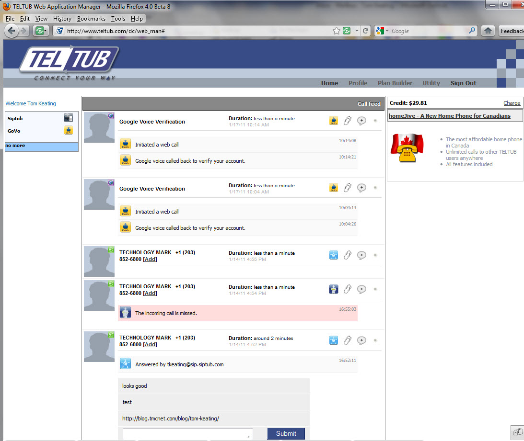Click the comment bubble icon on the 4:54 PM call

pos(362,289)
